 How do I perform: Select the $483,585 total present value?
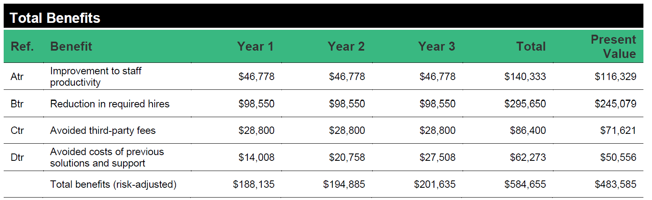615,184
